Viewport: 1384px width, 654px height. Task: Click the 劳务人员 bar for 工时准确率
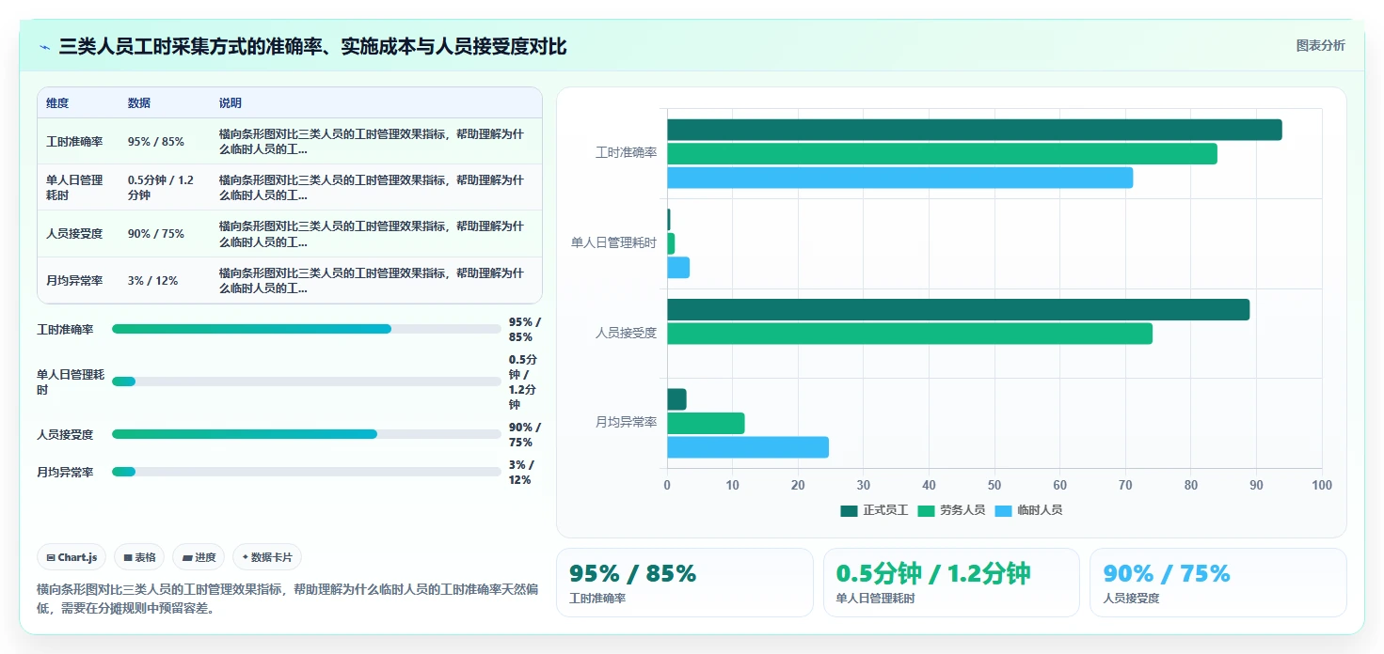(943, 153)
